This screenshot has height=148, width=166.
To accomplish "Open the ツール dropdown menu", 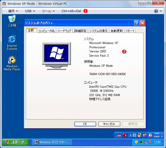I will click(x=48, y=11).
